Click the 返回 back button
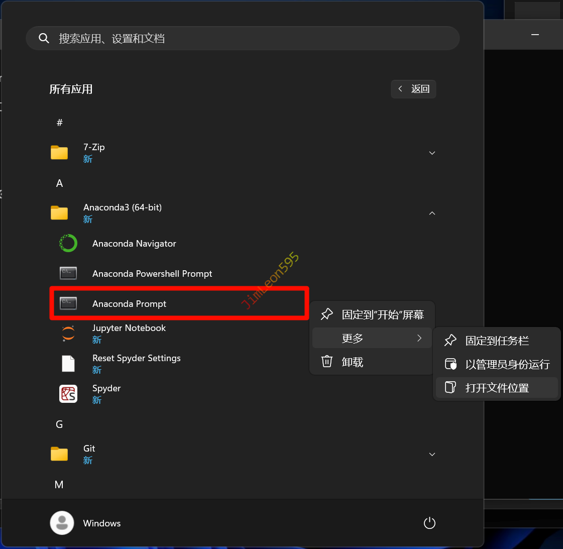Viewport: 563px width, 549px height. pos(413,89)
